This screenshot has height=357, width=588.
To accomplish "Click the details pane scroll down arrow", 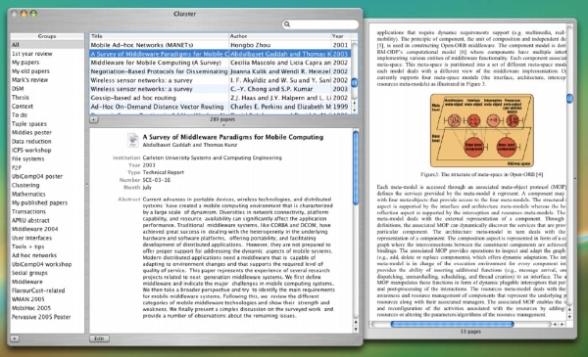I will tap(356, 330).
